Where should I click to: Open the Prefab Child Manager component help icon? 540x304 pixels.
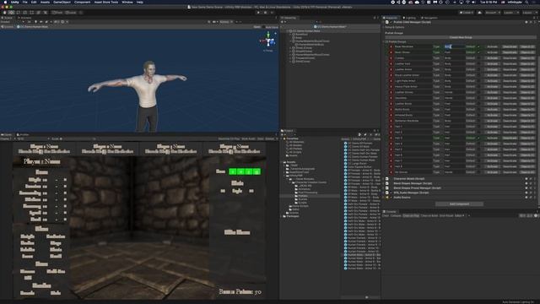click(x=526, y=22)
